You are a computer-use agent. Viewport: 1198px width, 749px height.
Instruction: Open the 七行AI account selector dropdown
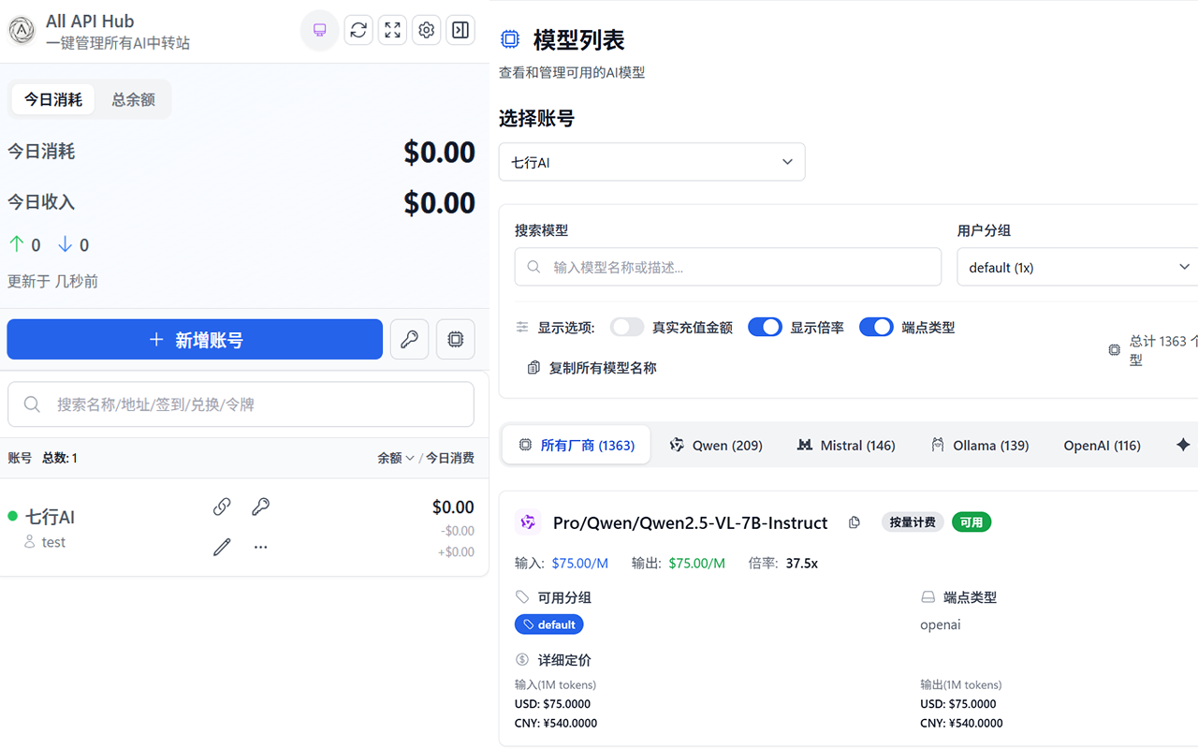[651, 161]
